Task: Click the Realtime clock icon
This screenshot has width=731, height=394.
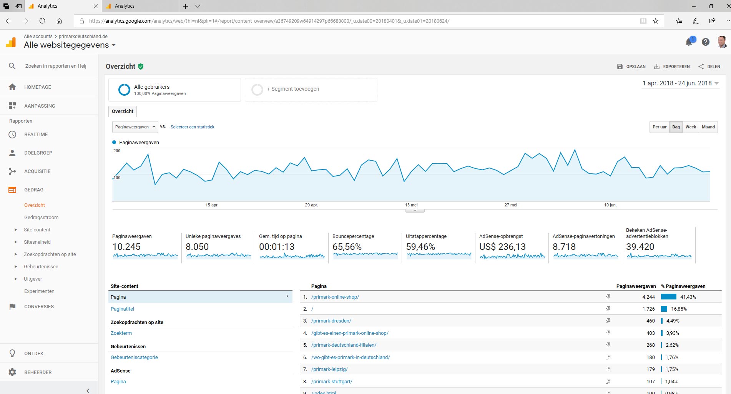Action: tap(12, 135)
